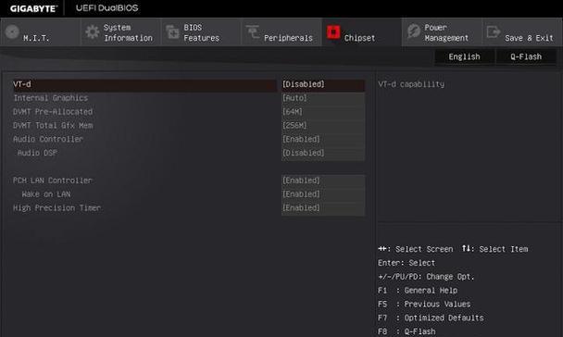Open the Power Management tab

442,32
